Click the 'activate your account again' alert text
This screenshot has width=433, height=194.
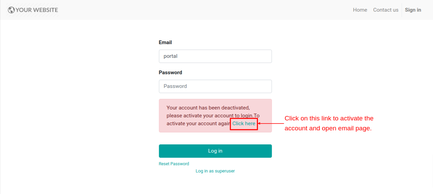pos(198,124)
